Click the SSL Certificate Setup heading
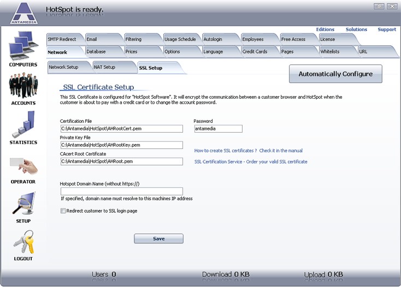 [98, 87]
